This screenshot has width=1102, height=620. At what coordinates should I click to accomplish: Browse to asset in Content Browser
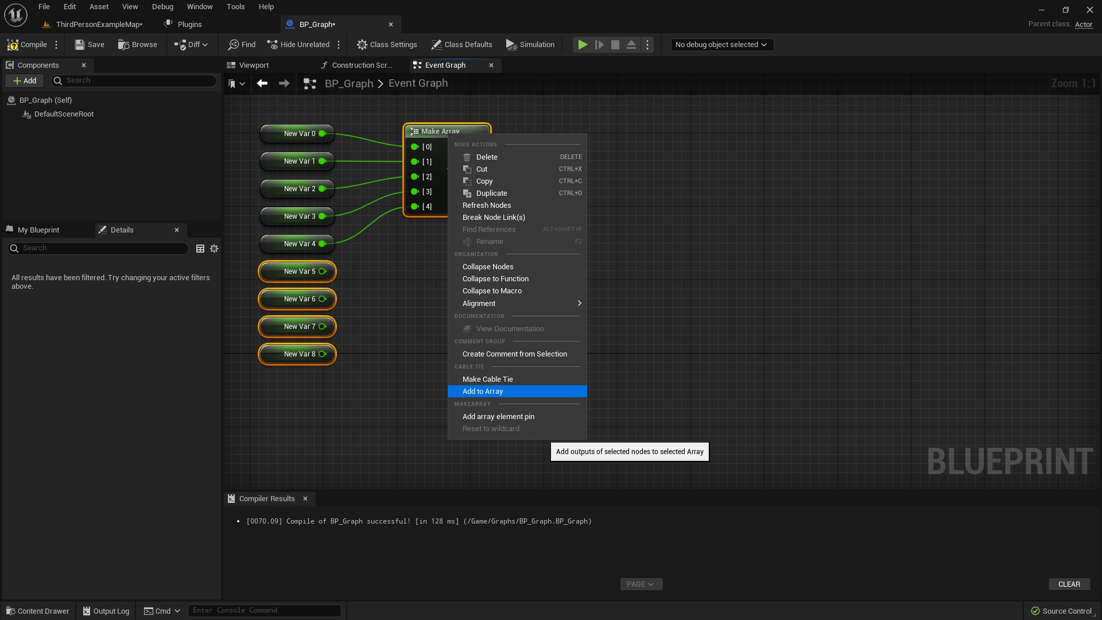tap(137, 44)
